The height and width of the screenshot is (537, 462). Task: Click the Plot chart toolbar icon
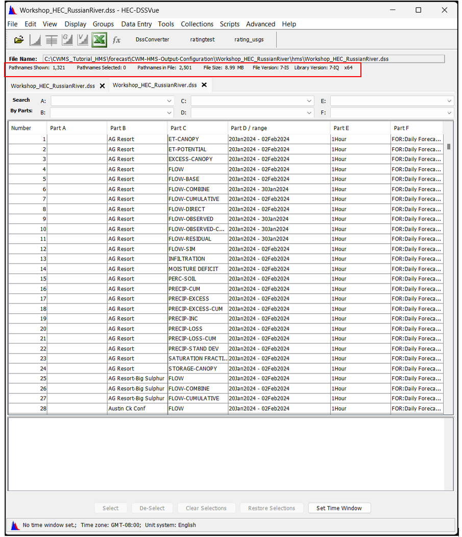point(35,40)
